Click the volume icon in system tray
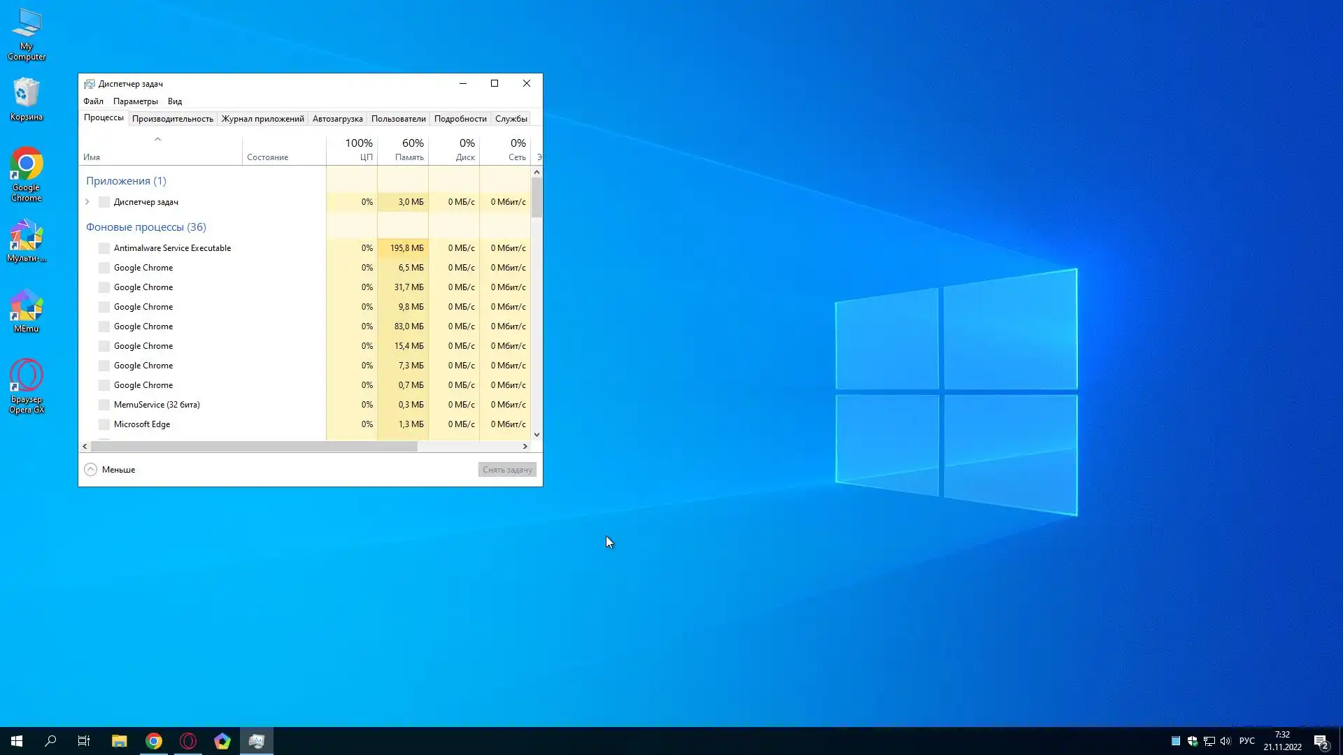Viewport: 1343px width, 755px height. (1225, 741)
